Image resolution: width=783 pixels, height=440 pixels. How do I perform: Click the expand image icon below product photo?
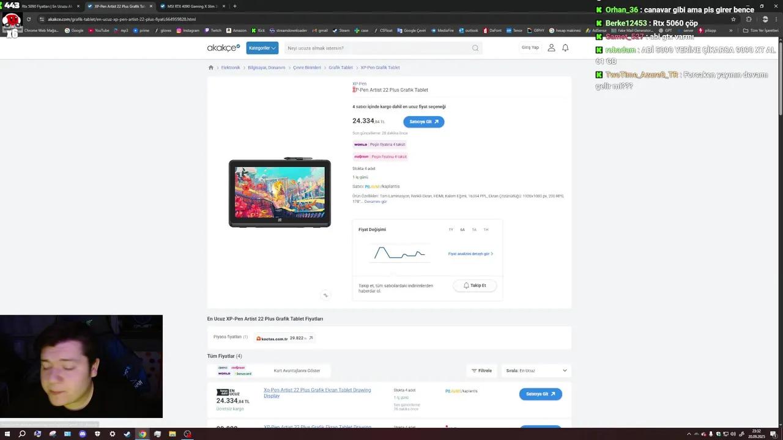[325, 295]
